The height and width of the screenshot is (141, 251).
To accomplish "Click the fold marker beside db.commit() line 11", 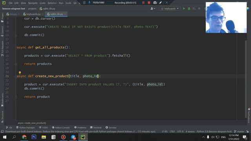I will [x=16, y=35].
